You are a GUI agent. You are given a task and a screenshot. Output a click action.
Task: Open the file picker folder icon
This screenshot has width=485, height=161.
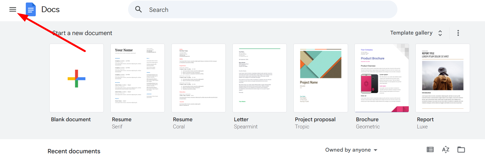coord(461,150)
